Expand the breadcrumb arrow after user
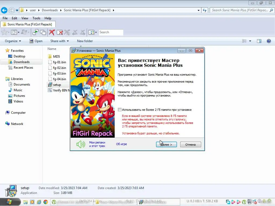This screenshot has width=275, height=206. (39, 10)
